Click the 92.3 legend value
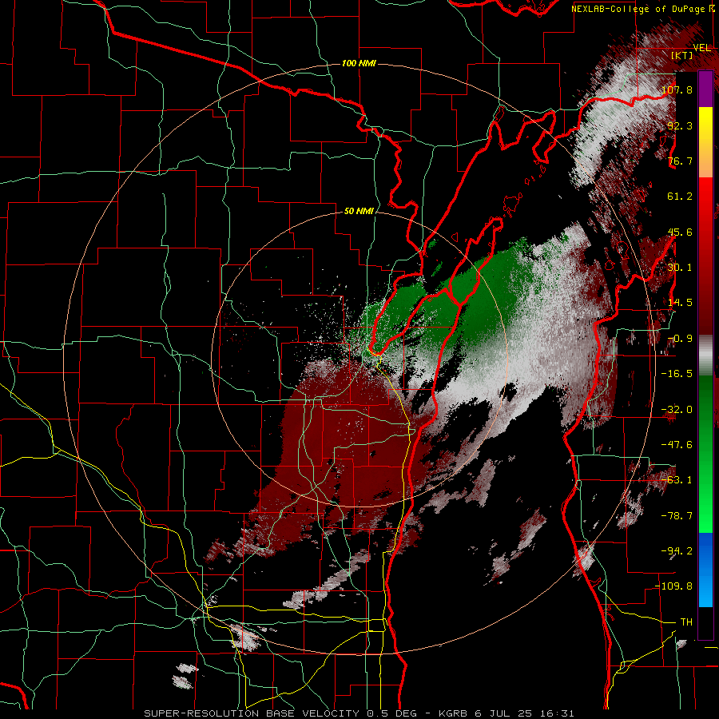Viewport: 719px width, 719px height. pos(680,125)
